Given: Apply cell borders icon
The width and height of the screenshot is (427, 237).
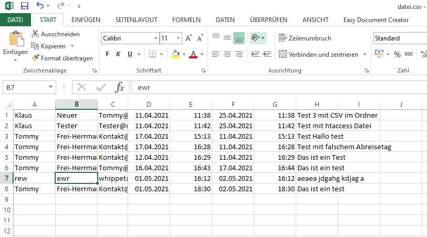Looking at the screenshot, I should tap(152, 54).
